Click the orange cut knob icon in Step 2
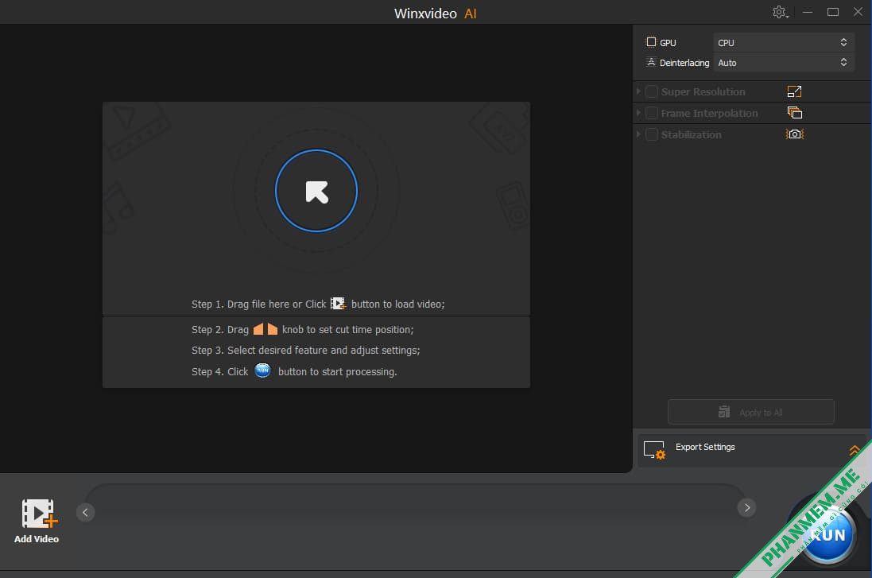 [265, 329]
